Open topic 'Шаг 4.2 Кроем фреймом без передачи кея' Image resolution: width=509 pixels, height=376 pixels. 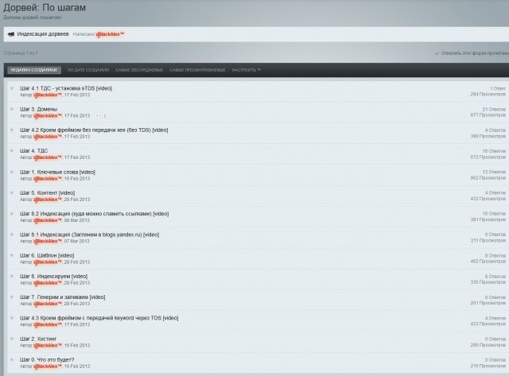[94, 130]
